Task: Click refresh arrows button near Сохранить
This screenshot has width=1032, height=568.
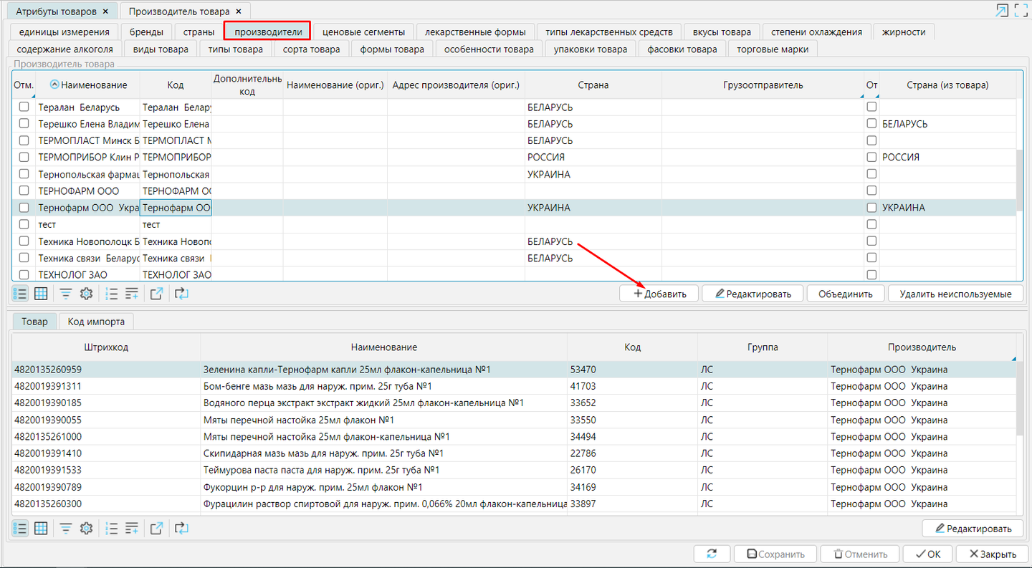Action: tap(712, 554)
